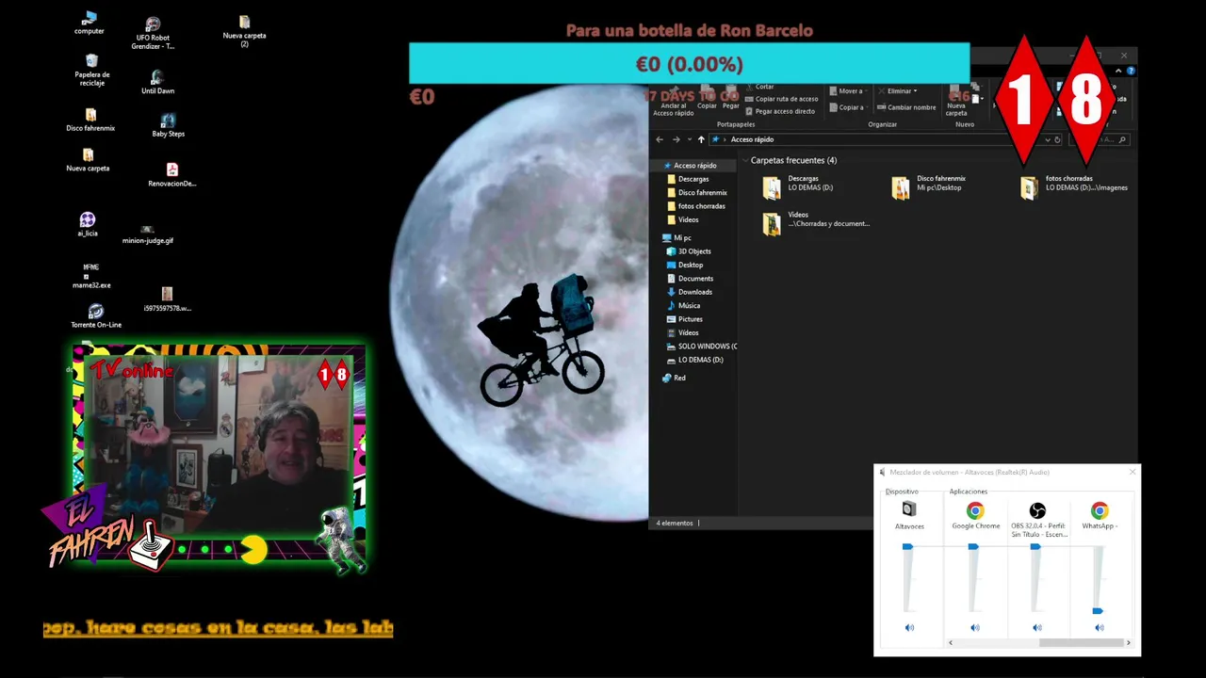Click the OBS volume slider handle
Image resolution: width=1206 pixels, height=678 pixels.
coord(1035,546)
